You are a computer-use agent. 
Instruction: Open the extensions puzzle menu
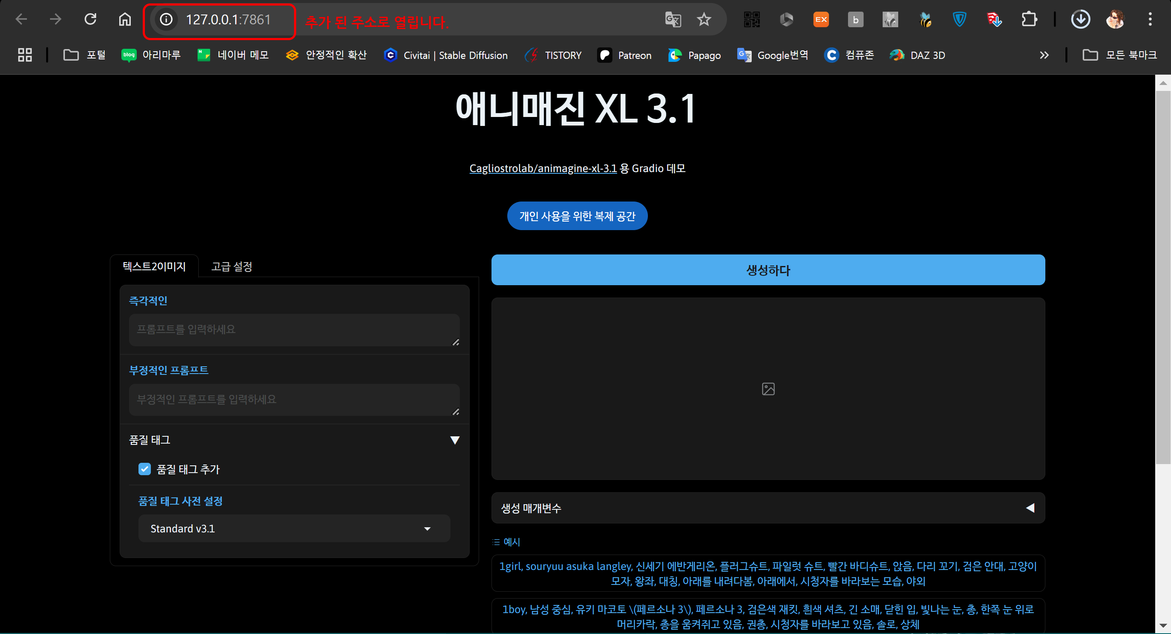1029,20
